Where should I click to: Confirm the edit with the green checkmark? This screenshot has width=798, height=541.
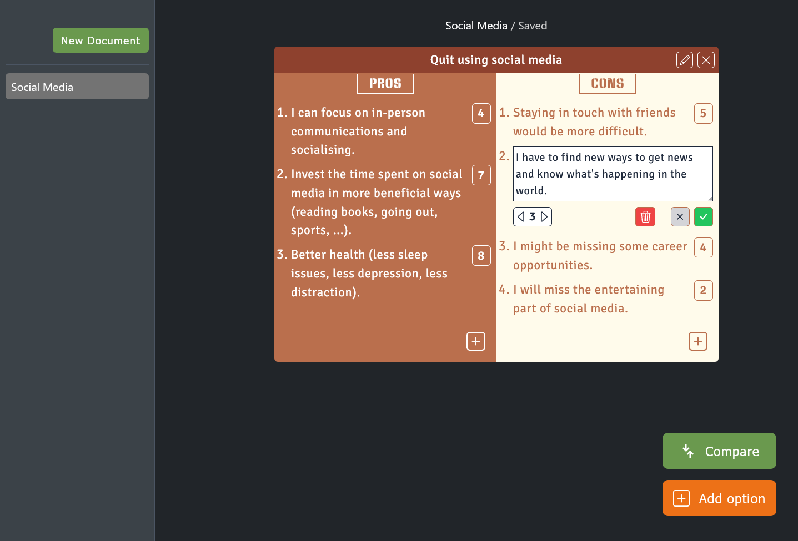[x=703, y=216]
